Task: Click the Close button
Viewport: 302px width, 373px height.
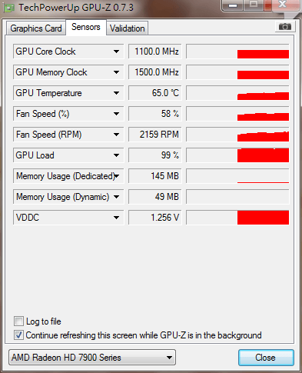Action: (266, 358)
